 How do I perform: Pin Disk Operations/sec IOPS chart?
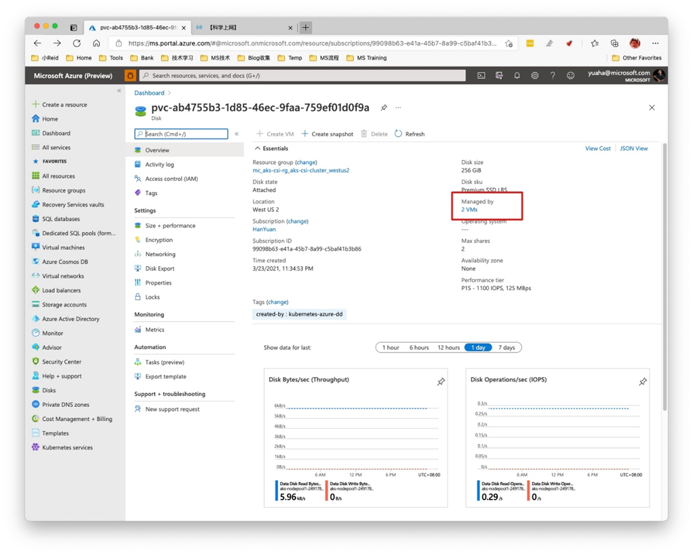(x=643, y=382)
